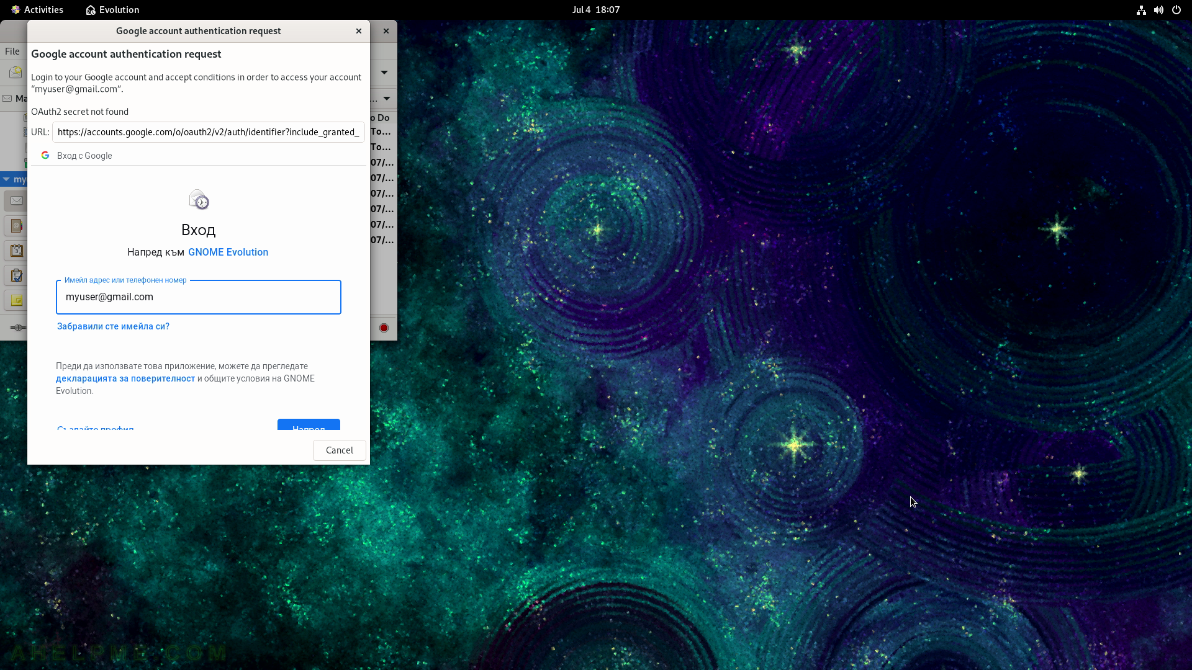The height and width of the screenshot is (670, 1192).
Task: Open the volume icon in top bar
Action: [x=1158, y=10]
